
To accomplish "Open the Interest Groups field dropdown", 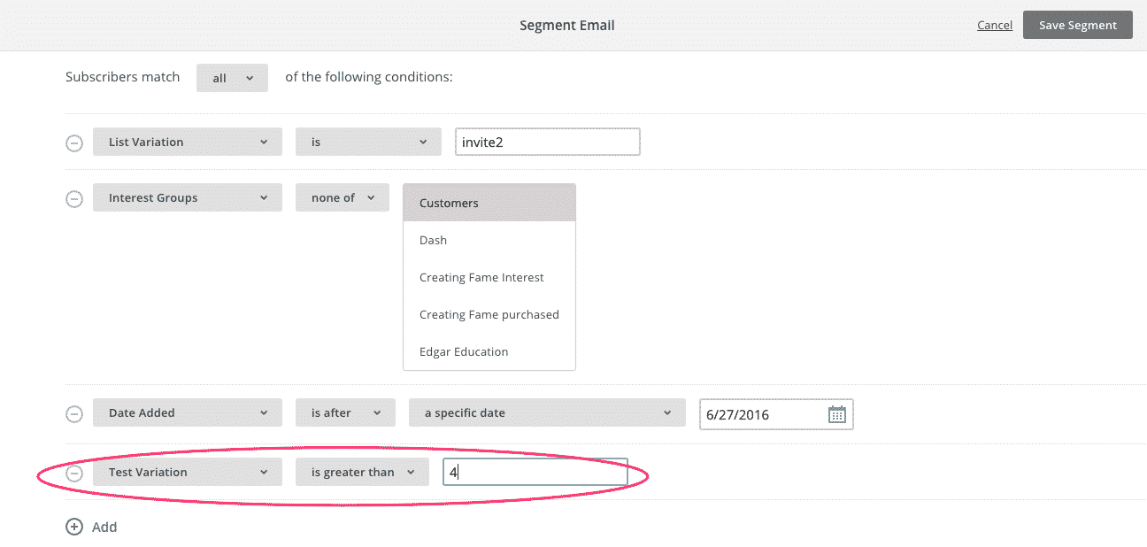I will click(x=187, y=198).
